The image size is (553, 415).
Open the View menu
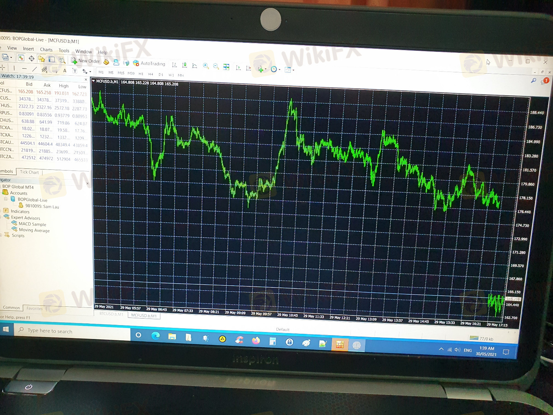pyautogui.click(x=12, y=48)
